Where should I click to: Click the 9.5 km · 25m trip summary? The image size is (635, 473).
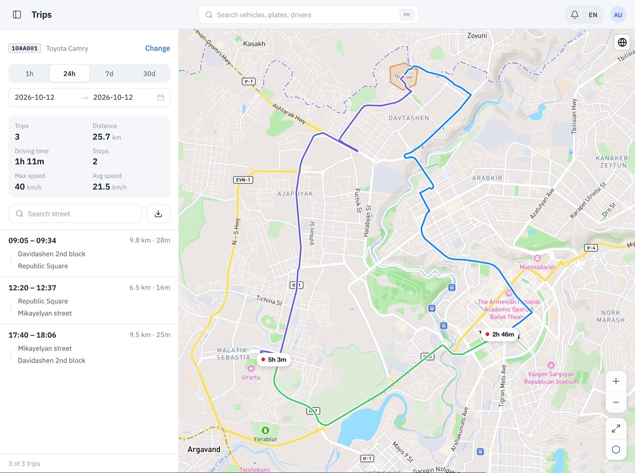click(x=150, y=335)
